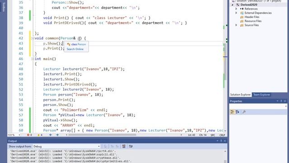Select External Dependencies in the tree
This screenshot has height=163, width=289.
pyautogui.click(x=258, y=13)
